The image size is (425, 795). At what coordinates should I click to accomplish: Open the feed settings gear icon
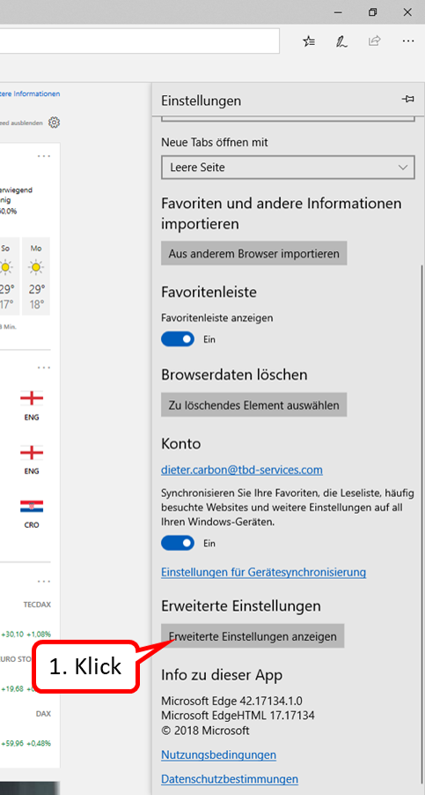pos(55,123)
